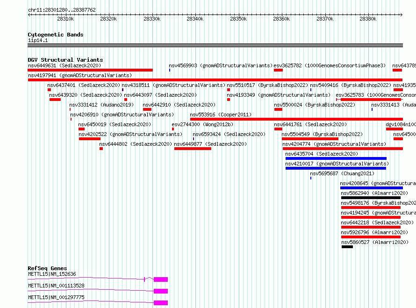The image size is (416, 308).
Task: Click nsv6435704 (Sedlazeck2020) label
Action: (x=322, y=154)
